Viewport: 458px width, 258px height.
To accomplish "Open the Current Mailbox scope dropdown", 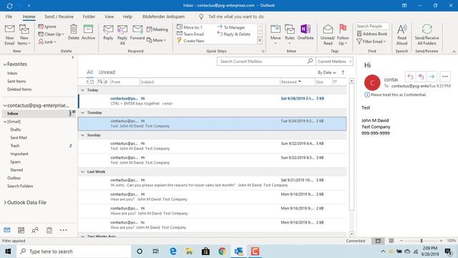I will (334, 62).
